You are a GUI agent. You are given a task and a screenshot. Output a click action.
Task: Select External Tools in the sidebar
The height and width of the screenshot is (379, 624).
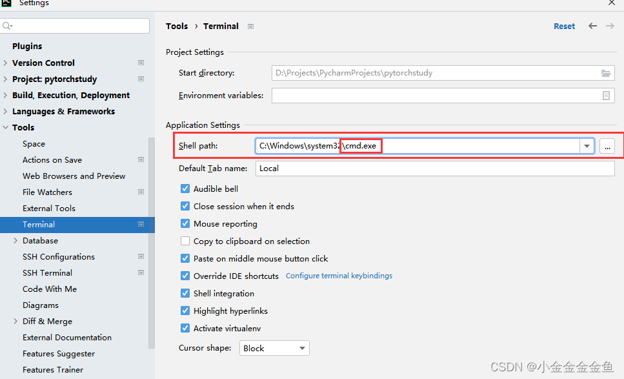pos(49,208)
